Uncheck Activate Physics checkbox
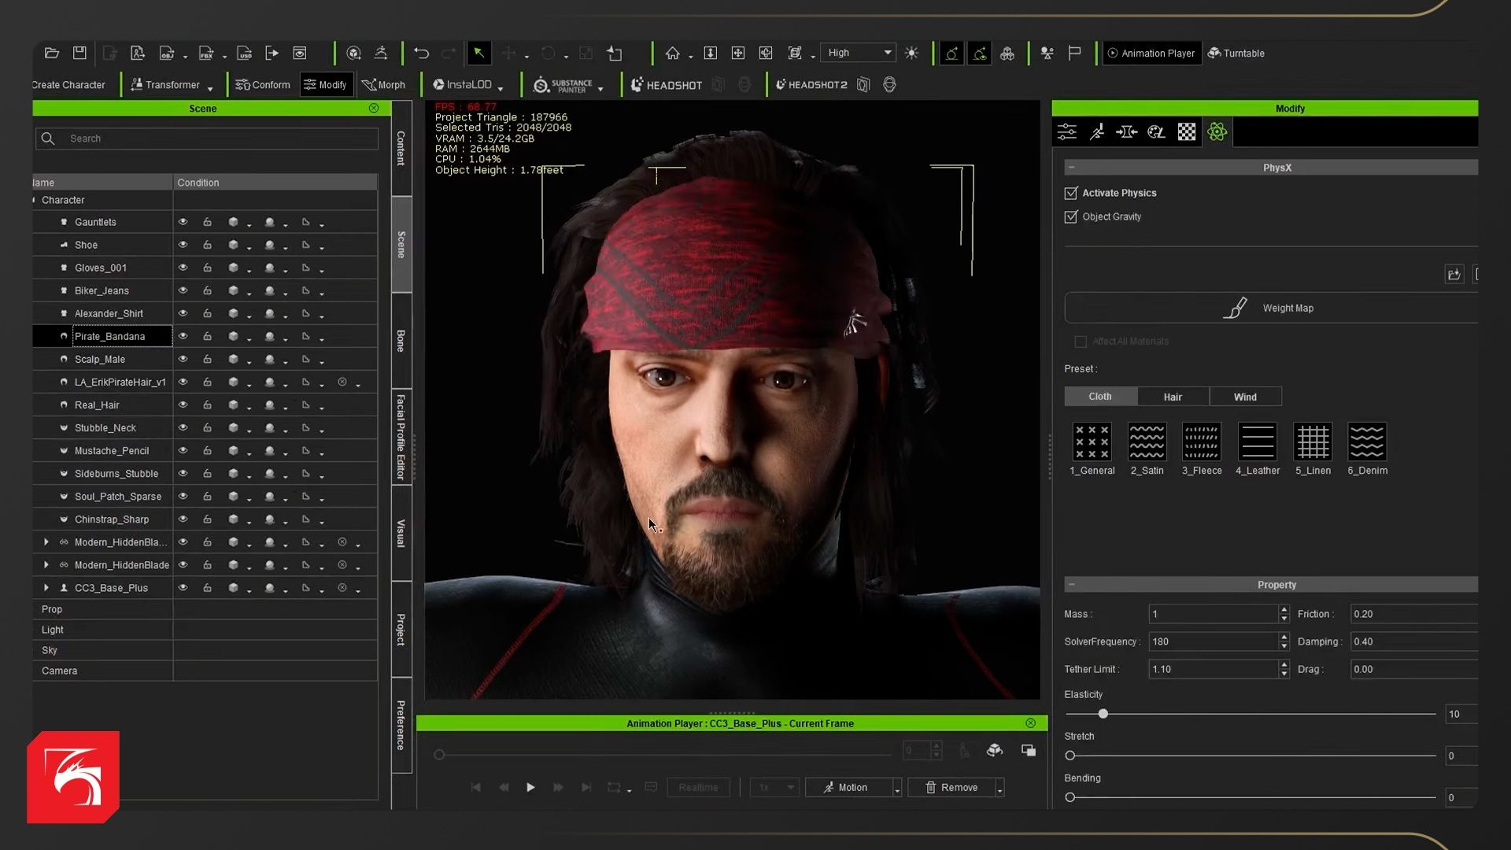 click(x=1071, y=194)
